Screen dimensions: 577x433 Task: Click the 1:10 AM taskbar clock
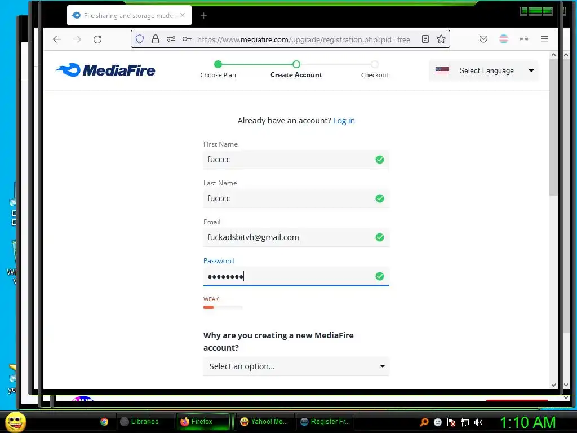[527, 422]
